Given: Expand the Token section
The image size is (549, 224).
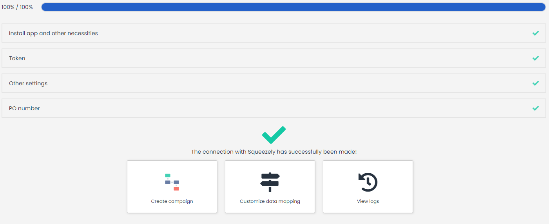Looking at the screenshot, I should pos(274,58).
